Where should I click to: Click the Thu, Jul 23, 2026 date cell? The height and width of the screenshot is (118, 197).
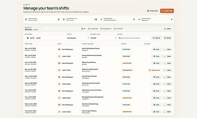tap(30, 111)
